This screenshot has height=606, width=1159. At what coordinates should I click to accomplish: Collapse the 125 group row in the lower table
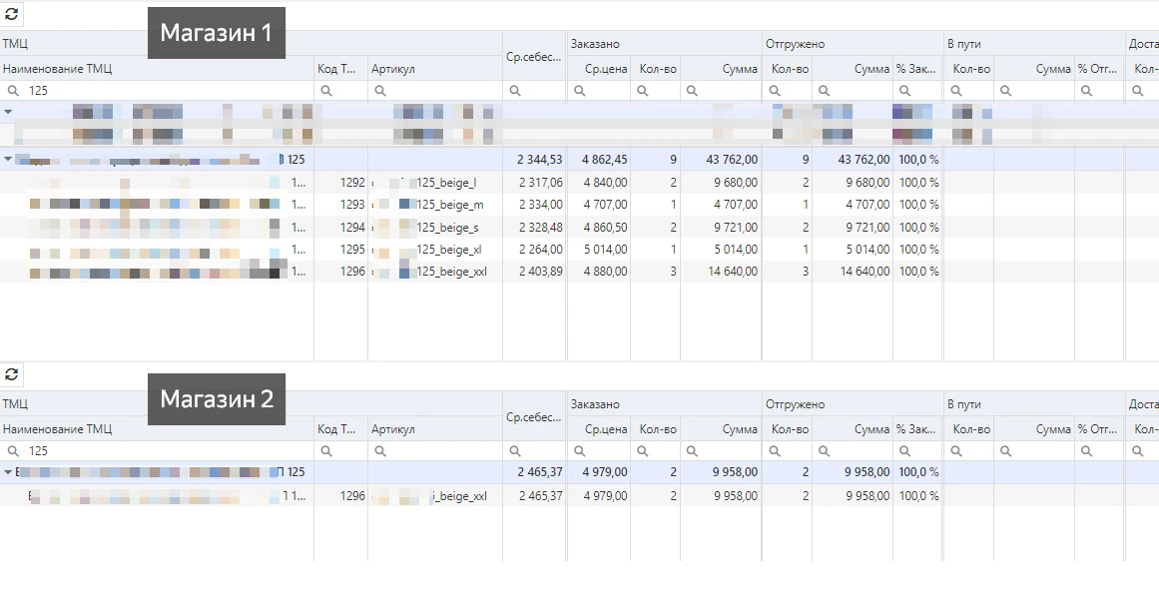(8, 472)
